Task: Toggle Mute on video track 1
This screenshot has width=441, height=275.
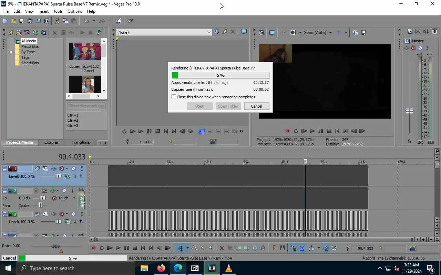Action: click(73, 169)
